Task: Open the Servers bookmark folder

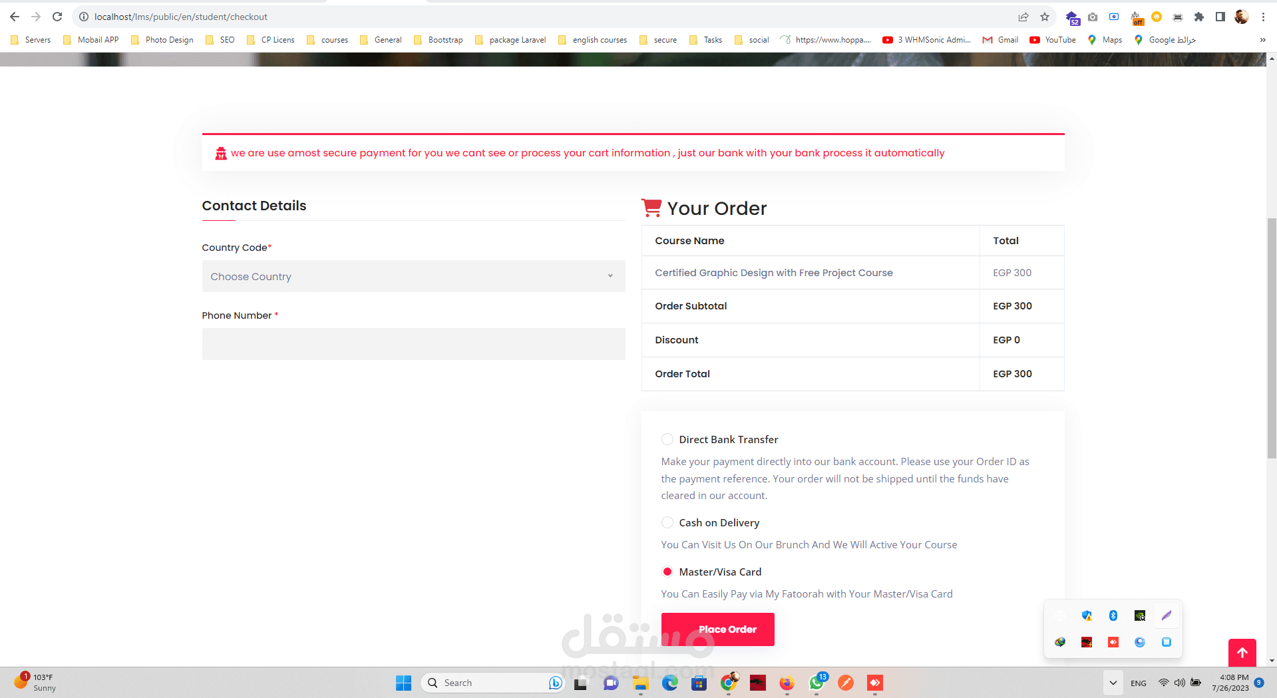Action: coord(31,40)
